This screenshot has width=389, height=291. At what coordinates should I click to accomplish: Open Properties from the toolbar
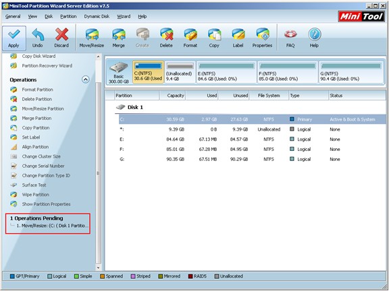click(x=262, y=38)
